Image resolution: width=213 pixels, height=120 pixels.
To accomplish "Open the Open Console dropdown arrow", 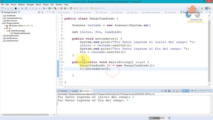I will click(x=204, y=91).
